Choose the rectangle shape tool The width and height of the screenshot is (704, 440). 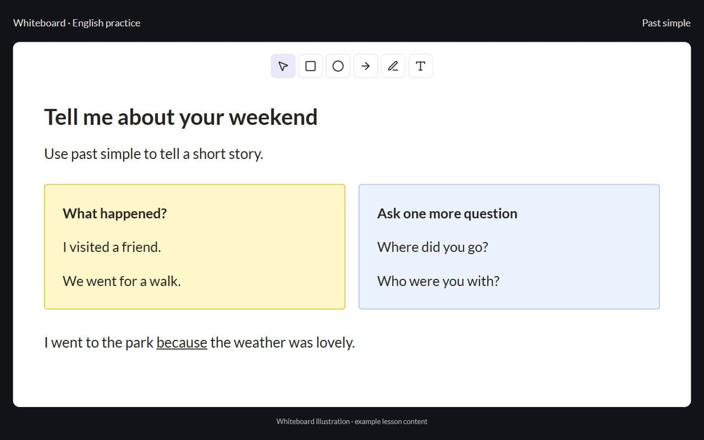tap(311, 66)
